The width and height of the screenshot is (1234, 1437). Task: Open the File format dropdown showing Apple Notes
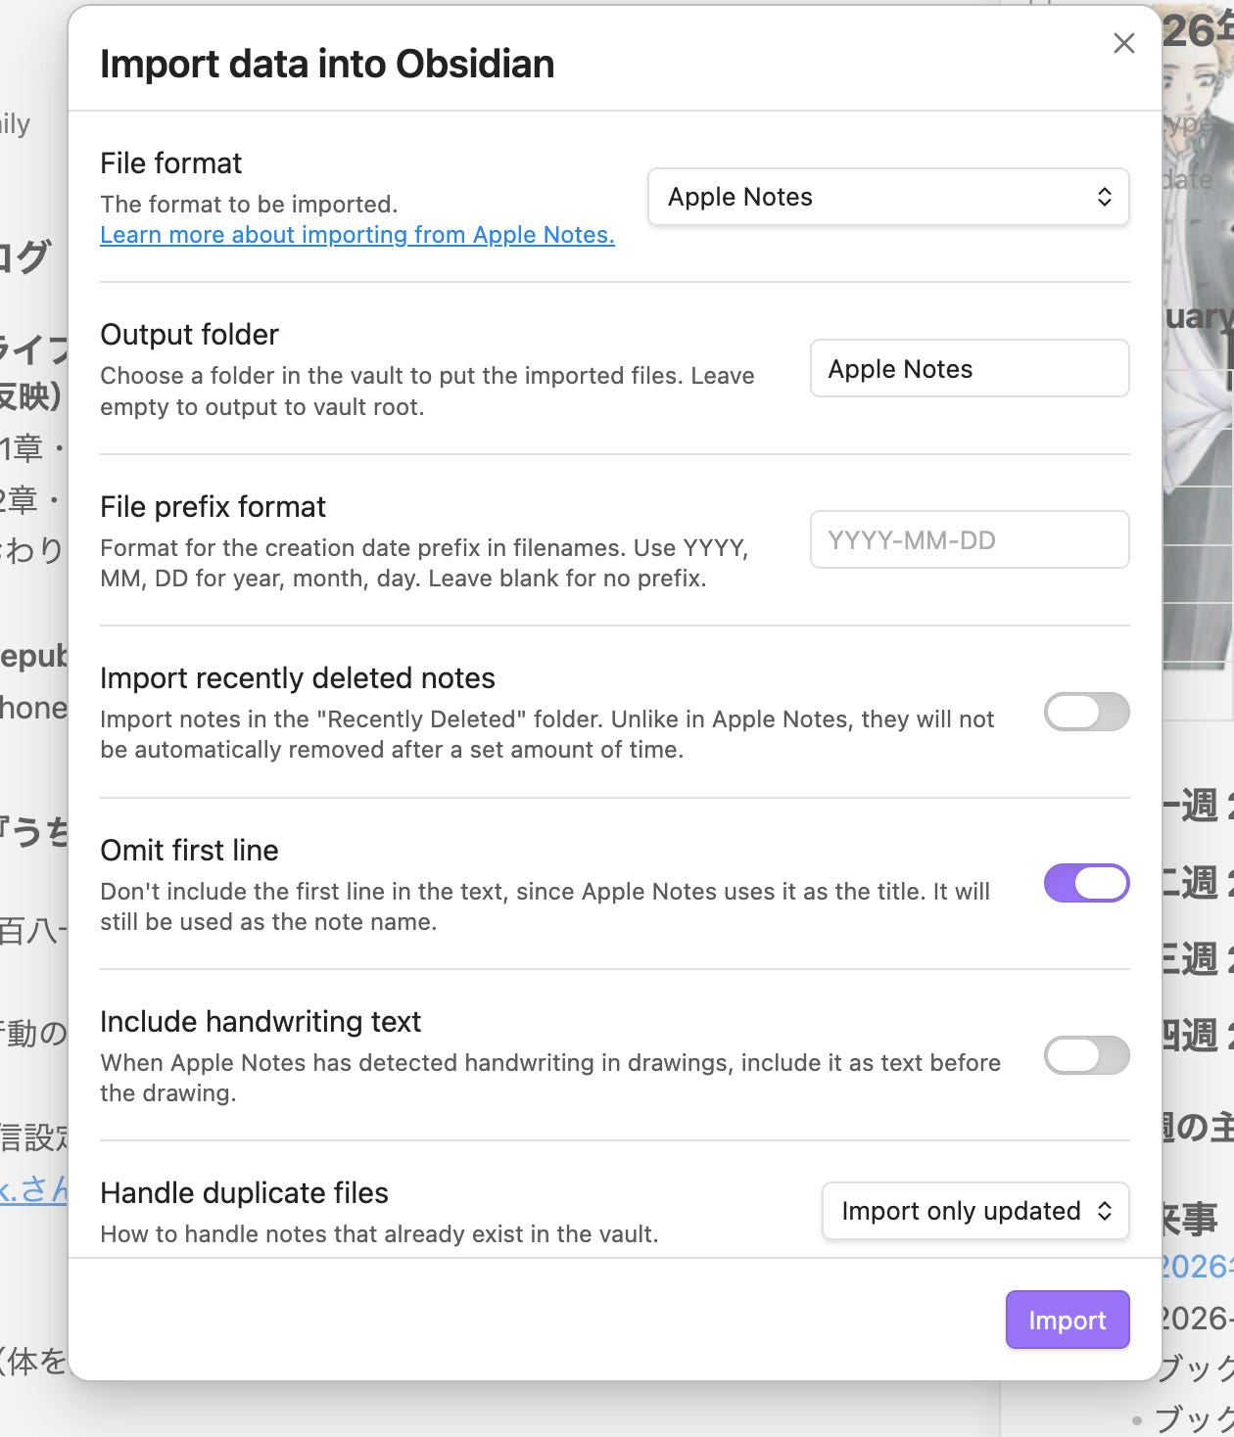tap(888, 197)
